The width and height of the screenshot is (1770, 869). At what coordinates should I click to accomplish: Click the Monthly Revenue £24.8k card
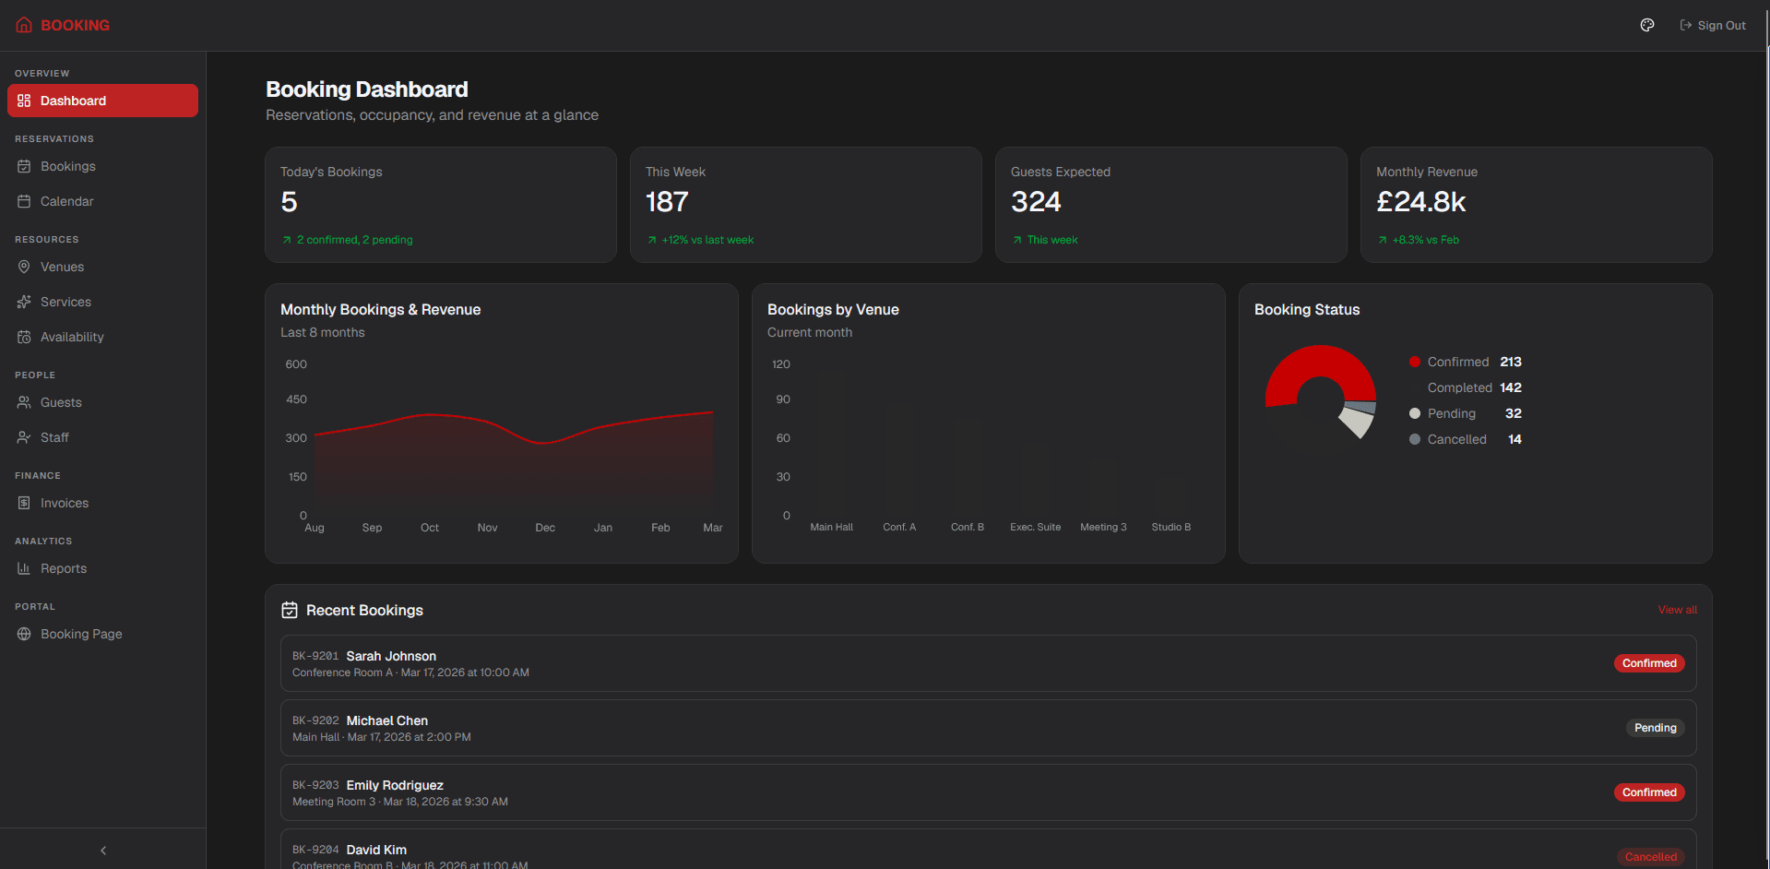[x=1537, y=205]
